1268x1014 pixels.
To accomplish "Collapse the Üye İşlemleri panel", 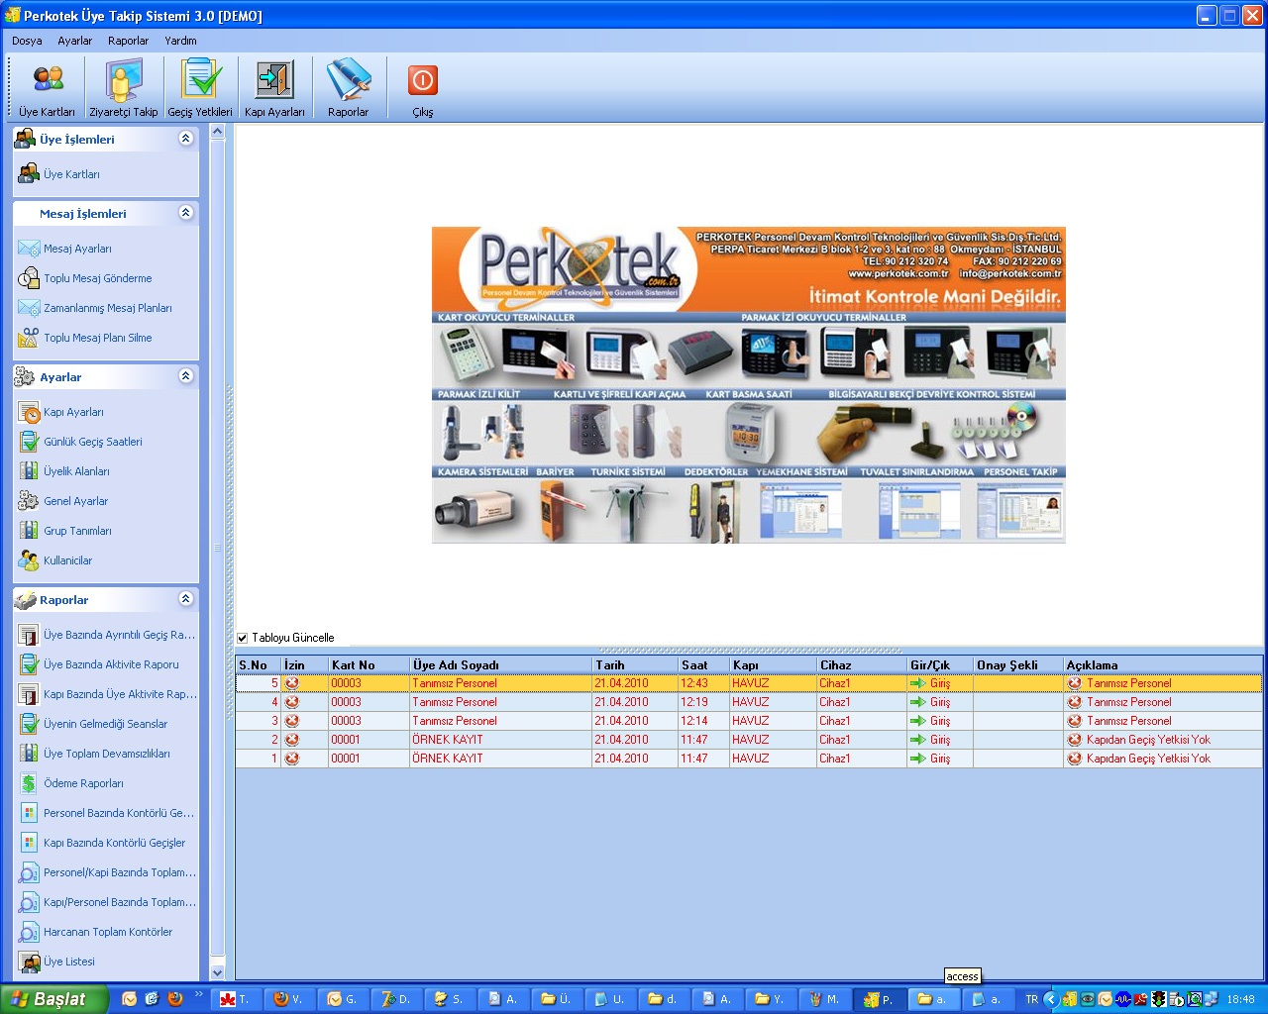I will coord(185,139).
